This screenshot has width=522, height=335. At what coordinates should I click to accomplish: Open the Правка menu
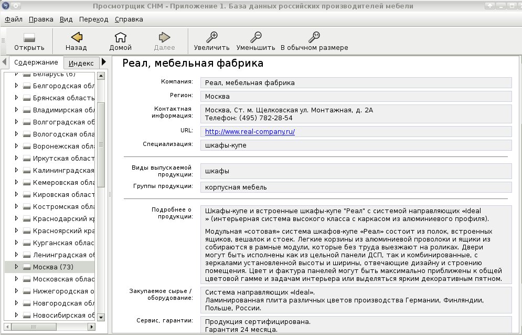[41, 19]
